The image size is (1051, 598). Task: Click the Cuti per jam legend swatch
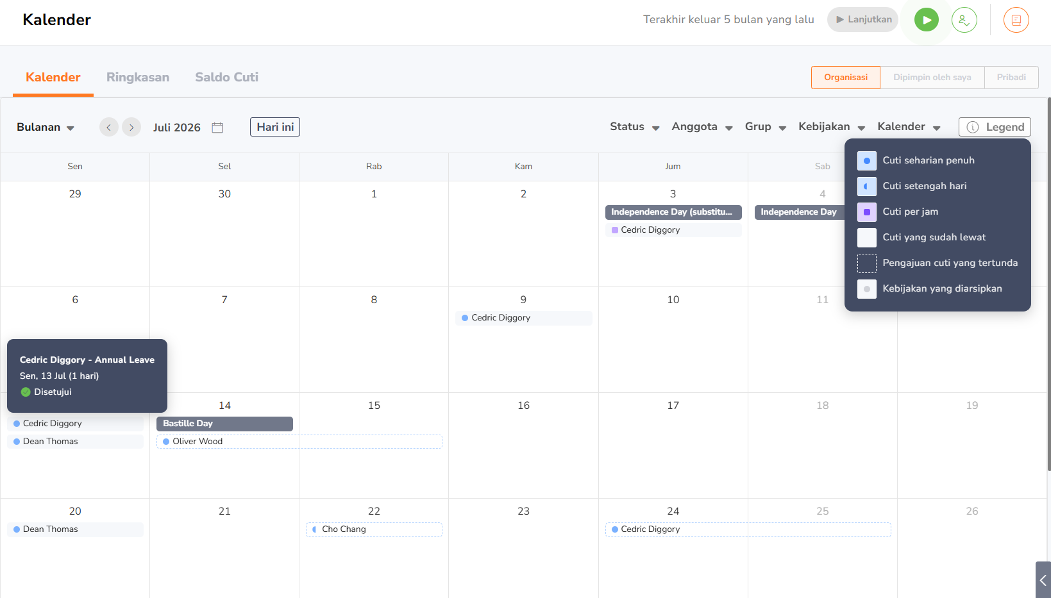click(x=867, y=212)
